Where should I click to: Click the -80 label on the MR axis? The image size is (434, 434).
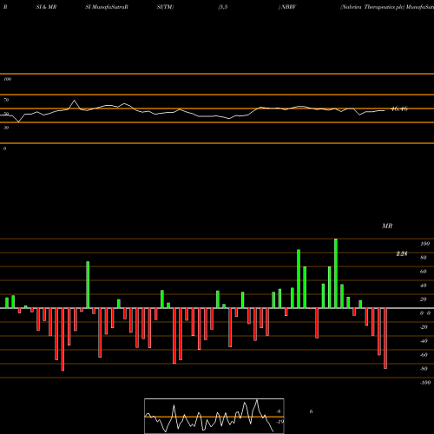tap(424, 369)
